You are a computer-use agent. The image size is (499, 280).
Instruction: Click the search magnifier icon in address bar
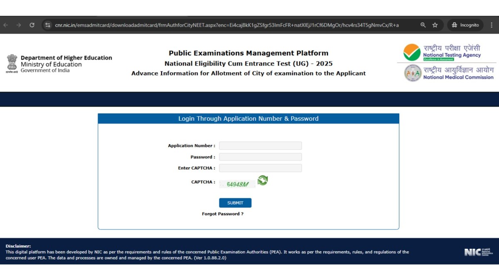[422, 25]
